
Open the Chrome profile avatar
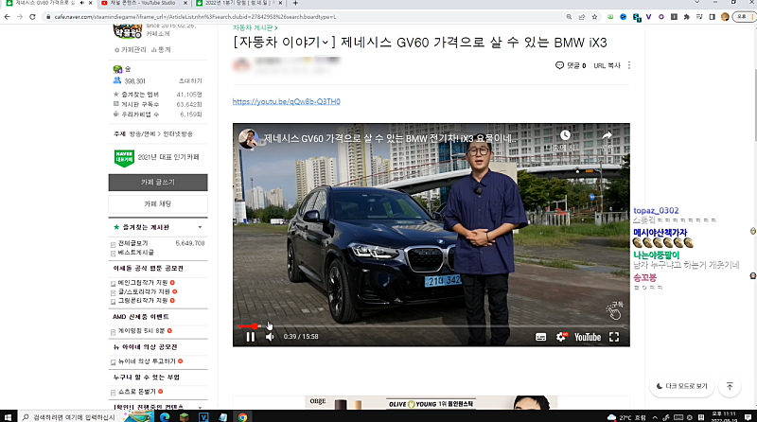(725, 17)
